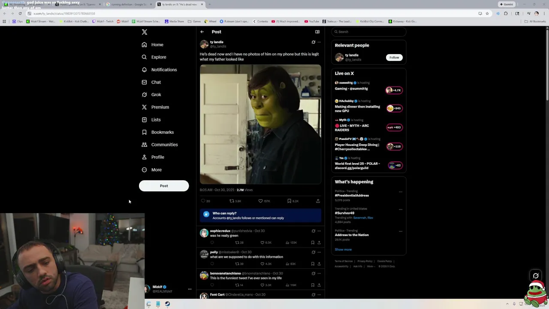Open #Survivor49 trending topic
549x309 pixels.
[344, 213]
